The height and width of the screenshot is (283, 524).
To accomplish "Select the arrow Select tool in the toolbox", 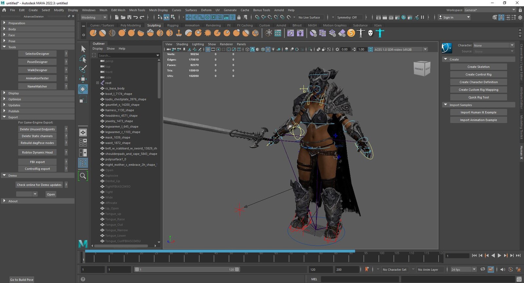I will (83, 49).
